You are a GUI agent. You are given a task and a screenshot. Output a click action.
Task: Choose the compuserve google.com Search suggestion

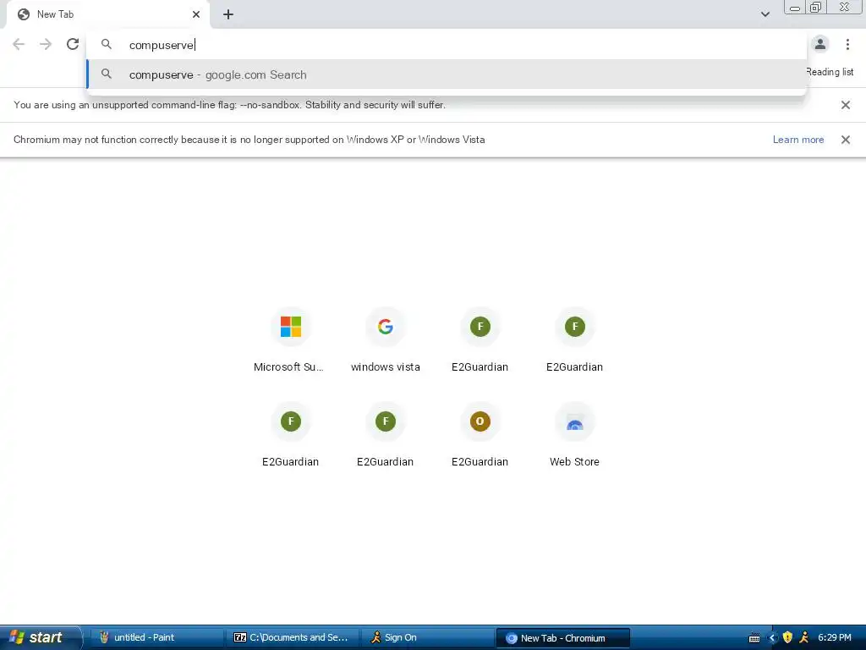click(x=447, y=74)
